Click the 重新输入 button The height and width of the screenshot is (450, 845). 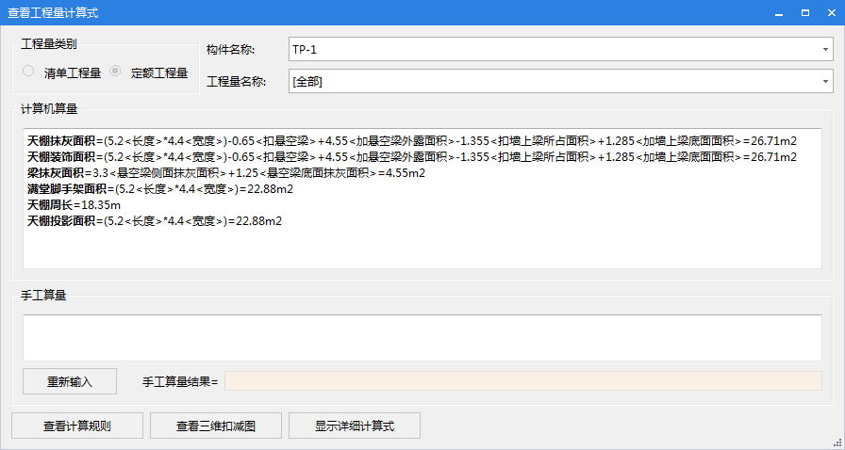coord(70,381)
